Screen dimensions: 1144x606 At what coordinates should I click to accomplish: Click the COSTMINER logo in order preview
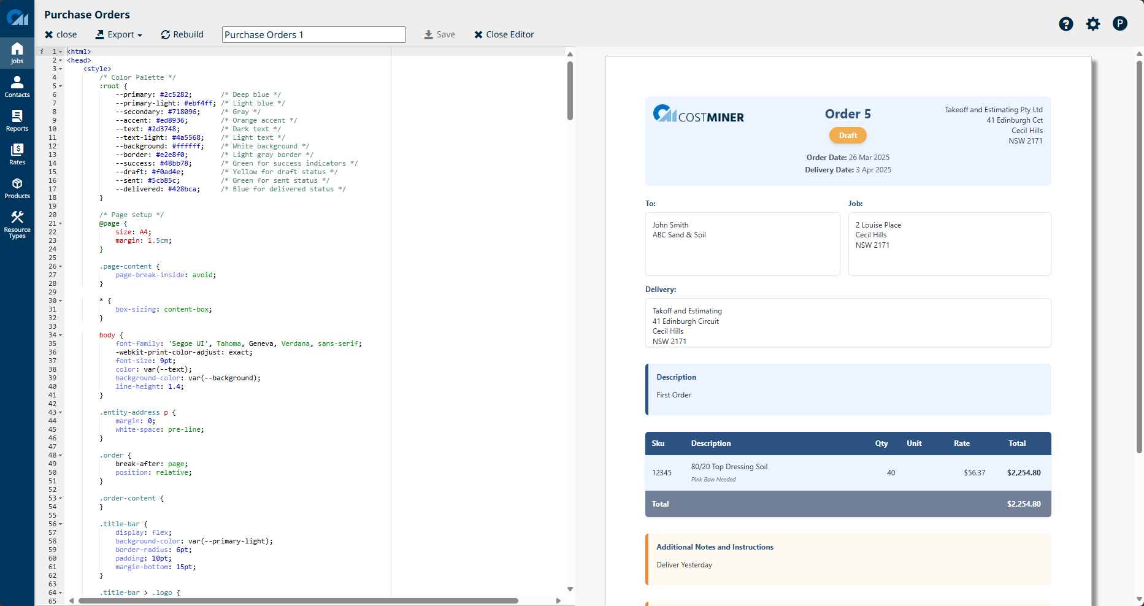[x=698, y=114]
